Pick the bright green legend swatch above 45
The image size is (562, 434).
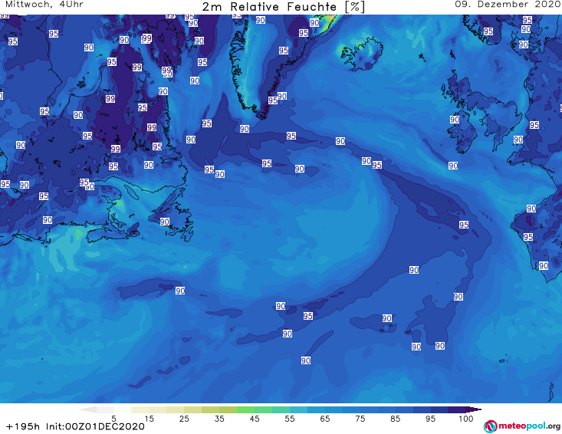pos(245,409)
